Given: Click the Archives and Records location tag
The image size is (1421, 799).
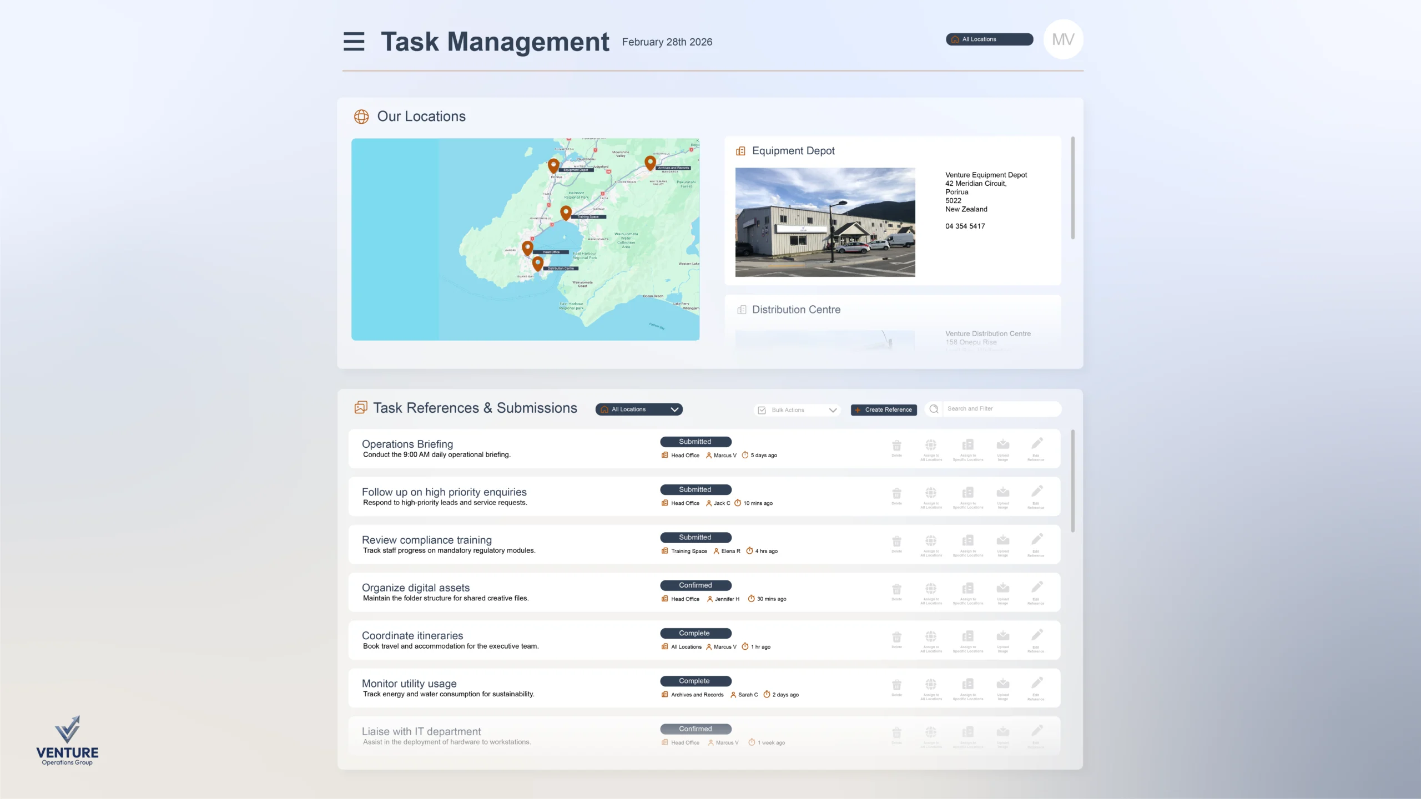Looking at the screenshot, I should pos(693,695).
